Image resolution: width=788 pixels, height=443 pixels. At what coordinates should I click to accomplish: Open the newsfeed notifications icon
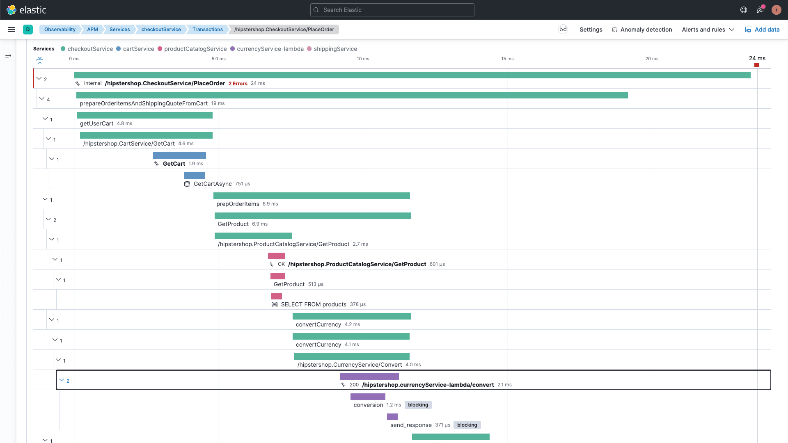tap(760, 10)
